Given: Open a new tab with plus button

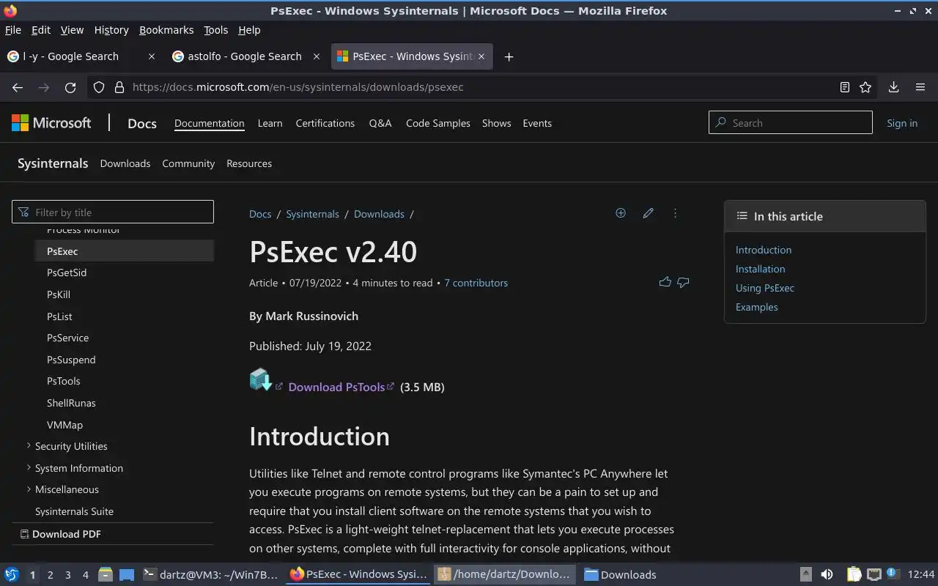Looking at the screenshot, I should 509,56.
